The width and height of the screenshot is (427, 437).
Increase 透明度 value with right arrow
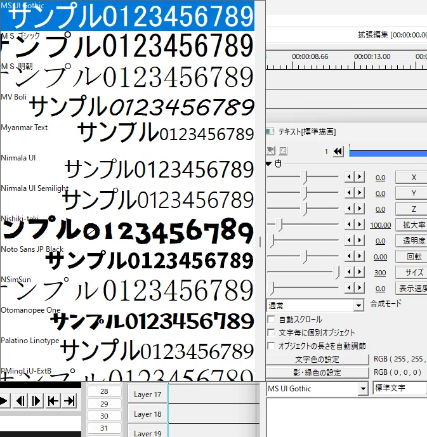pos(360,240)
